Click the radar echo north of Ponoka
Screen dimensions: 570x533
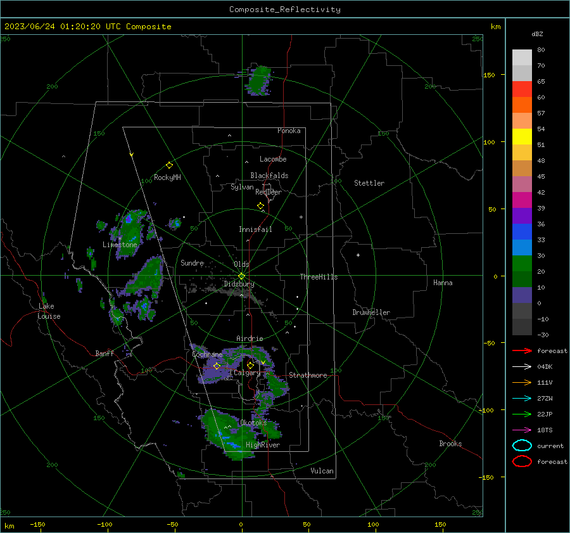[258, 80]
